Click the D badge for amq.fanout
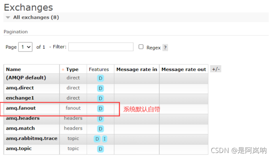 click(100, 109)
